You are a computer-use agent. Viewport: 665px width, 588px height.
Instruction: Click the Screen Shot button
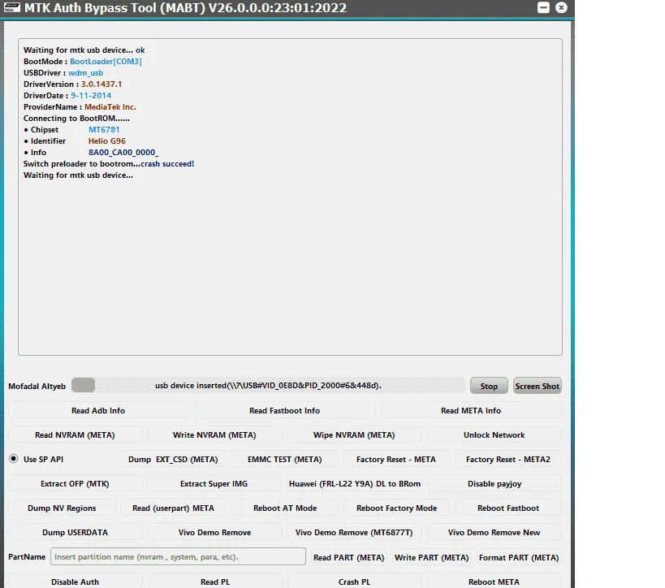coord(537,386)
